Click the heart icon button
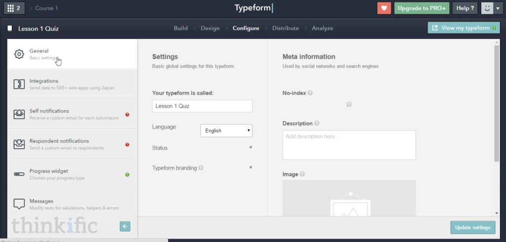Screen dimensions: 506x242 pyautogui.click(x=384, y=8)
